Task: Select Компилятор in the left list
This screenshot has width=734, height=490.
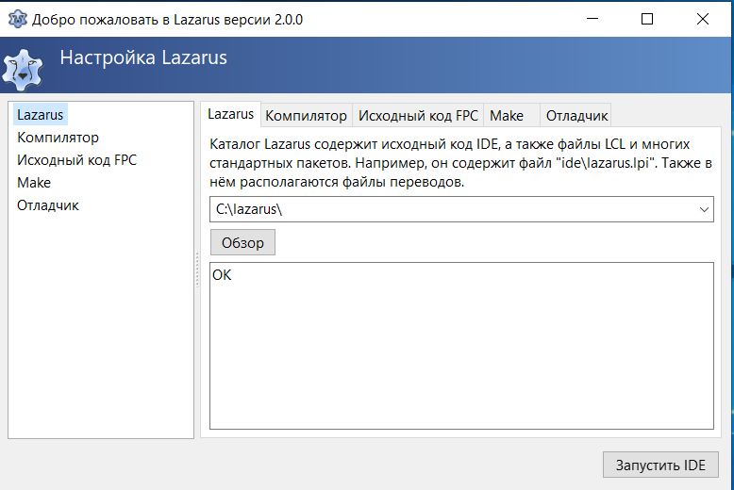Action: point(58,138)
